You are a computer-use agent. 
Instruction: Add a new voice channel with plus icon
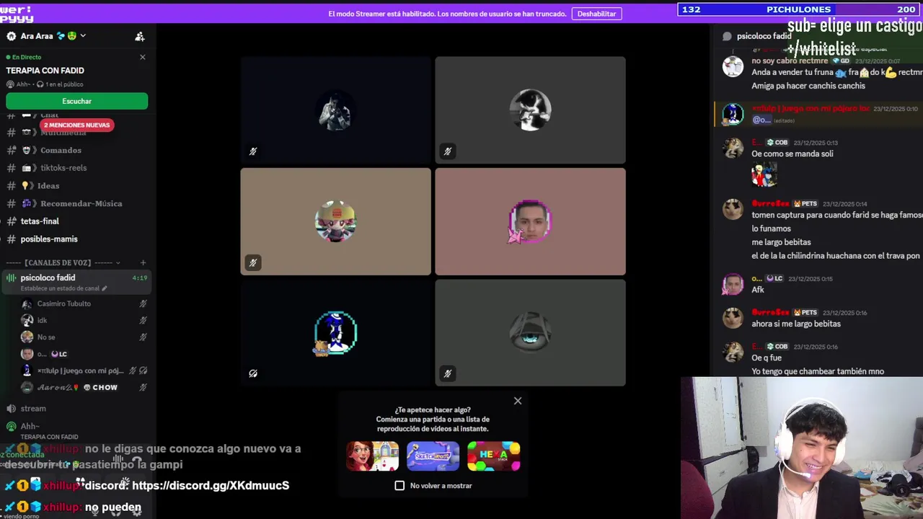tap(143, 263)
